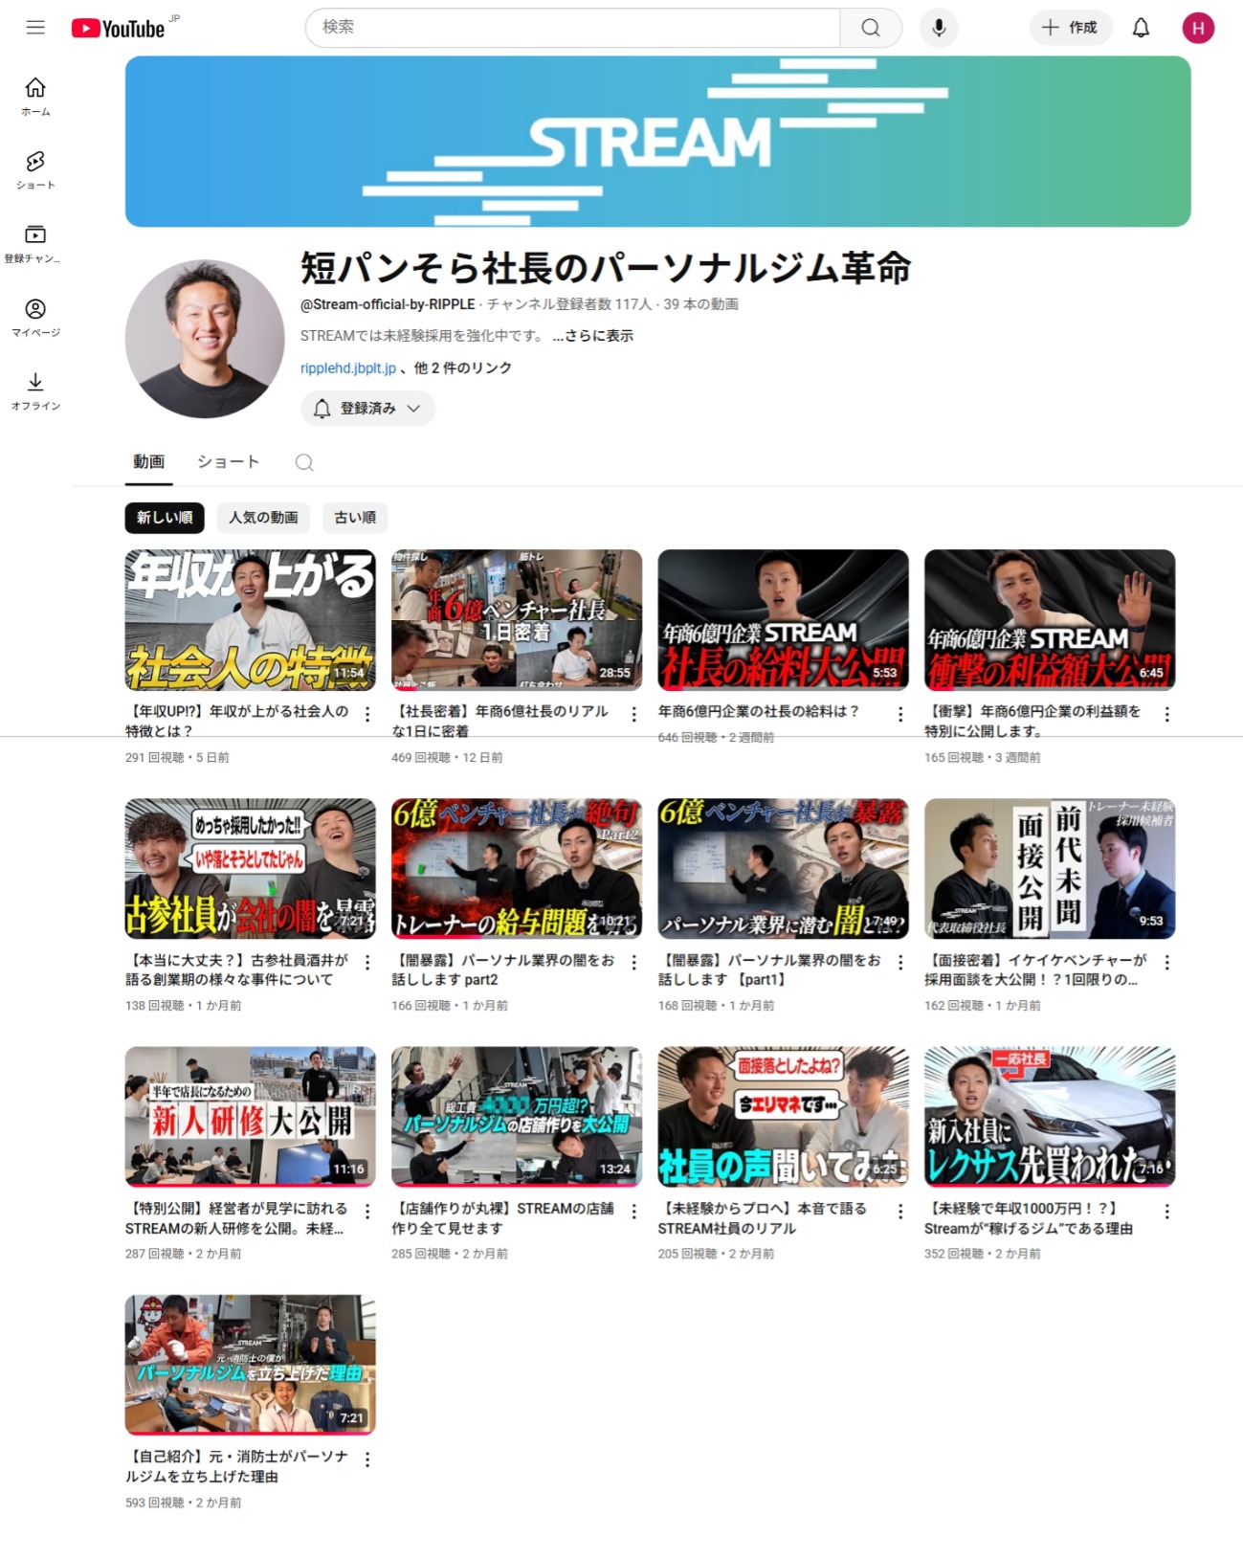Open title 元・消防士がパーソナルジムを立ち上げた理由
This screenshot has width=1243, height=1559.
pos(237,1467)
